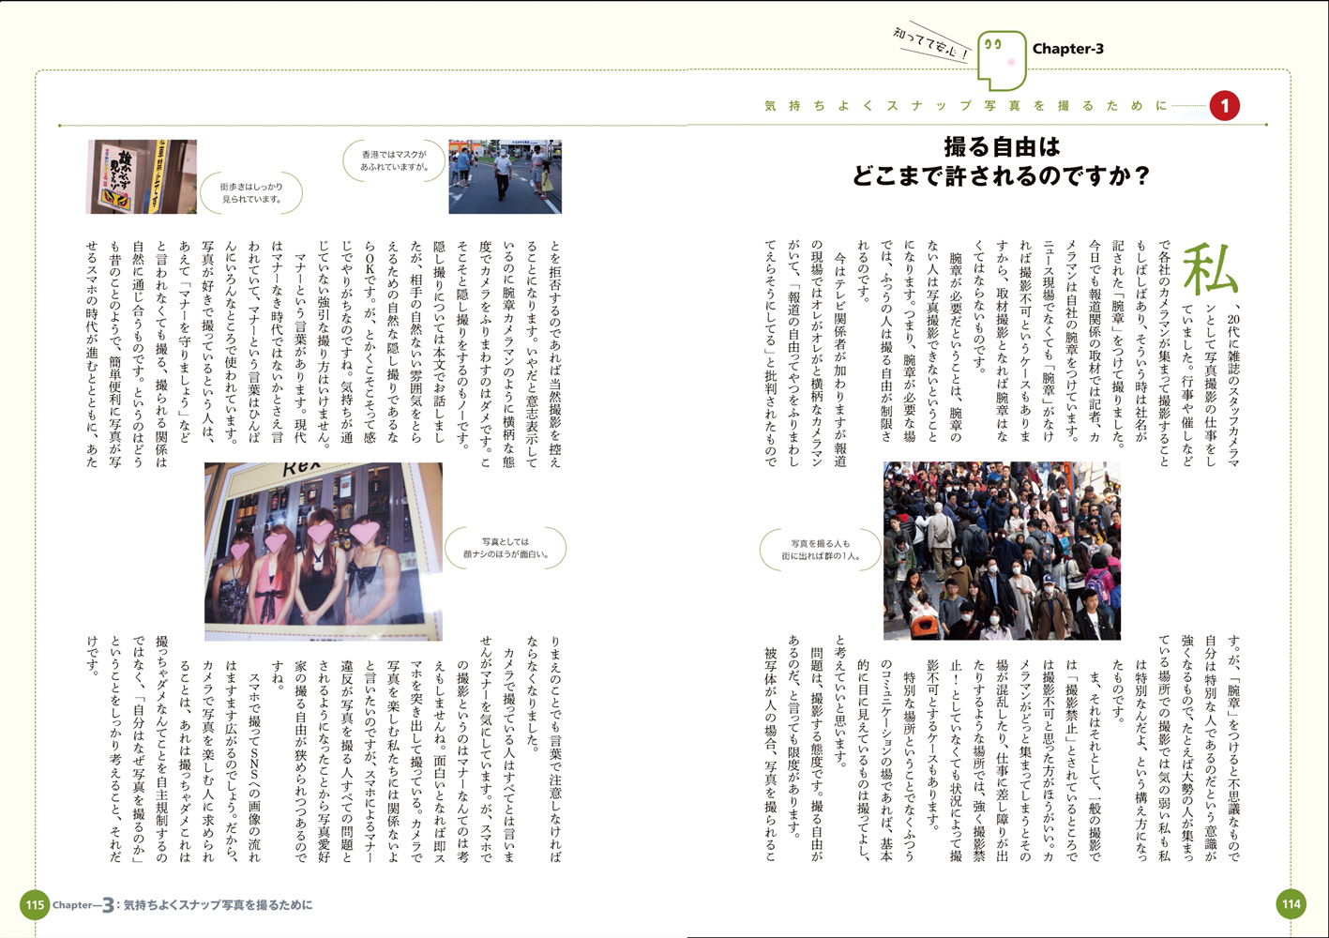
Task: Click the leftmost pink heart in the Rex photo
Action: (x=241, y=542)
